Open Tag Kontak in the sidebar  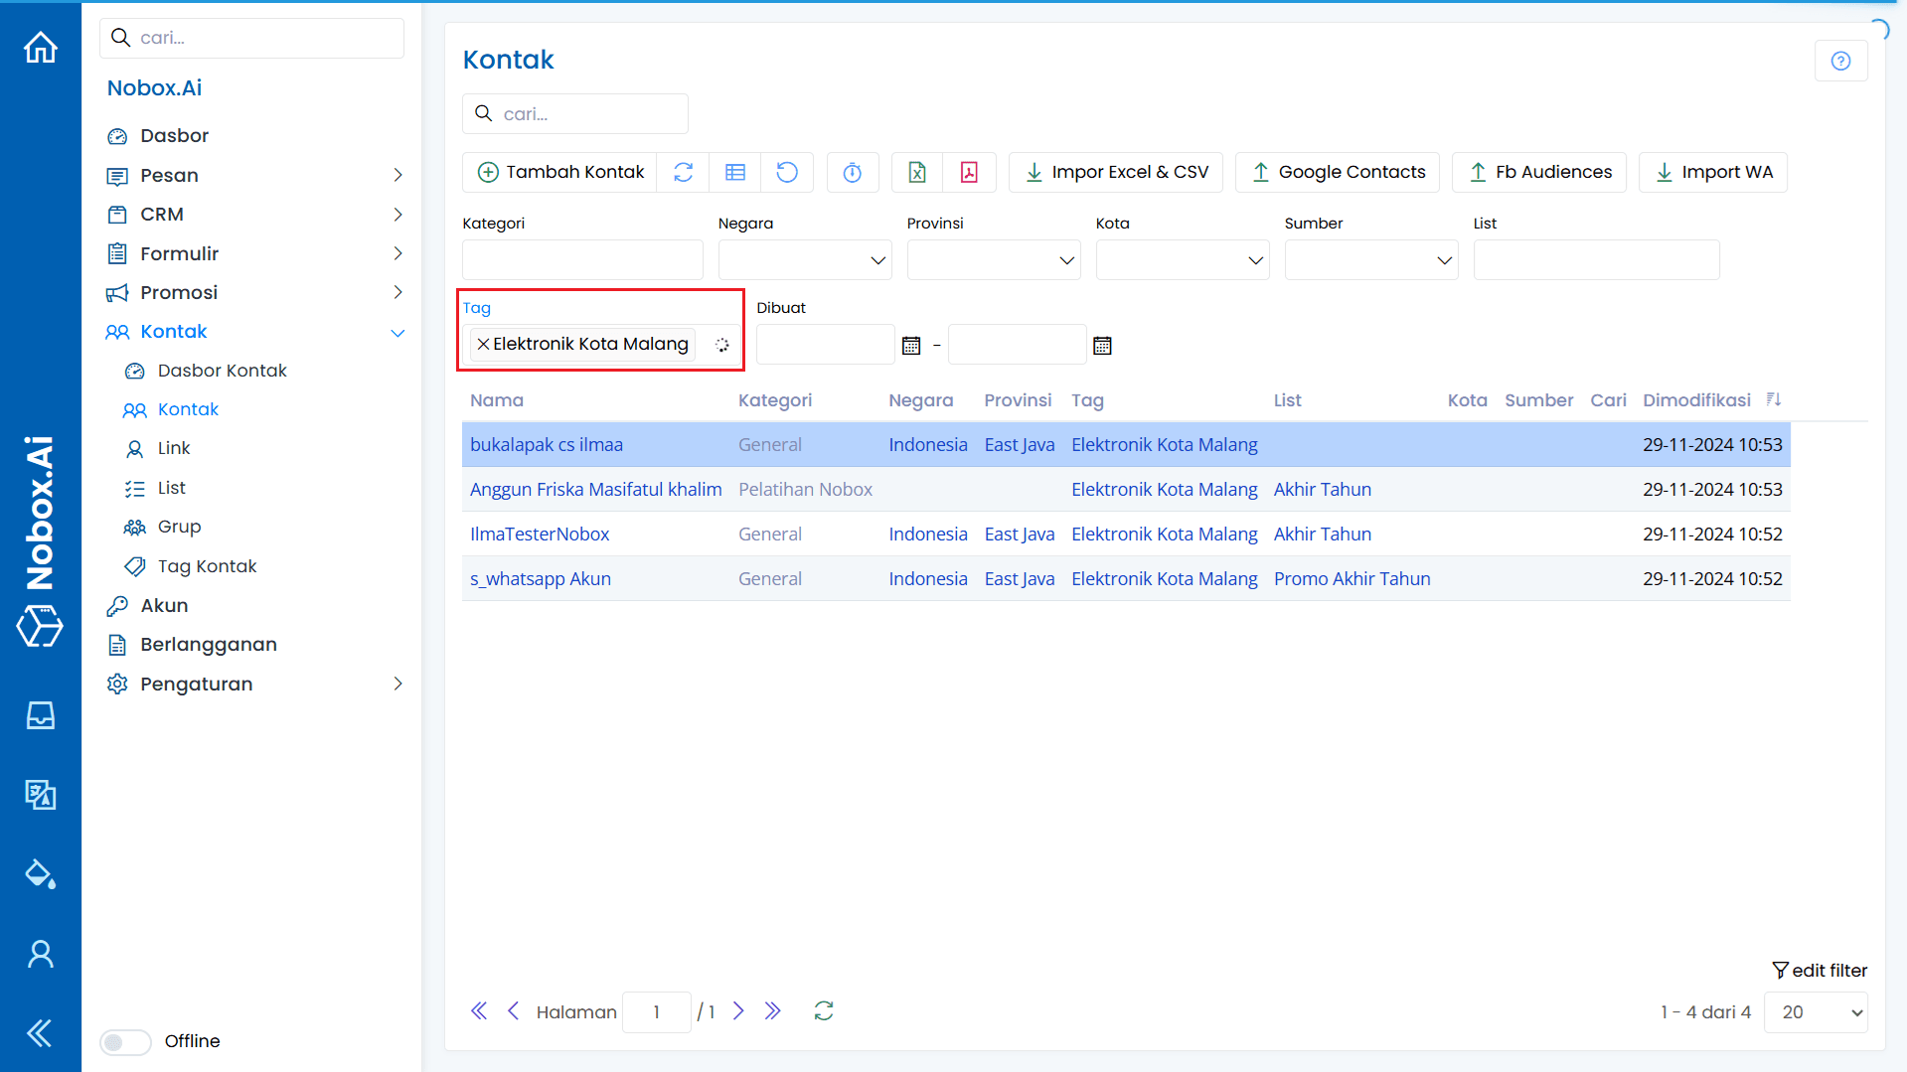208,565
